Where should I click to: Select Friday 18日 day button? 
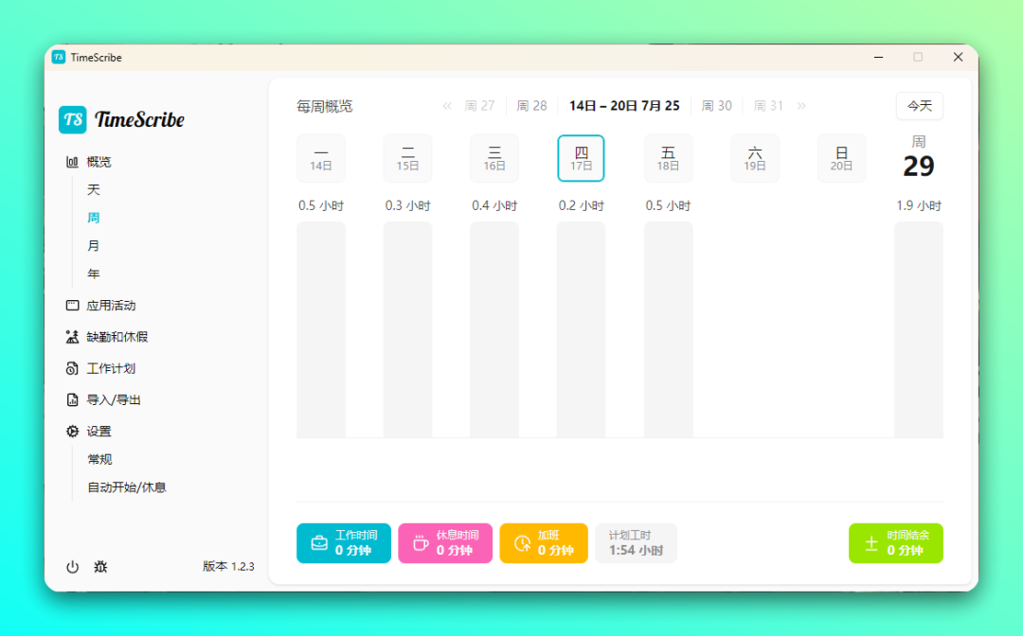(x=668, y=158)
